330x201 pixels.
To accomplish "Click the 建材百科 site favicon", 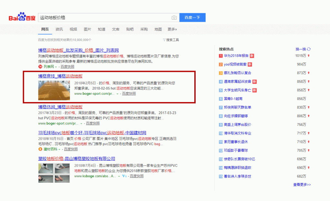I will 40,149.
